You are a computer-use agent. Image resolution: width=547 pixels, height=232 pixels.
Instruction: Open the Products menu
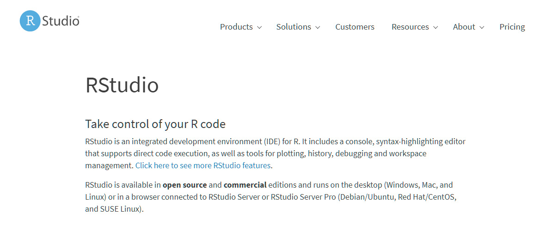[x=236, y=27]
